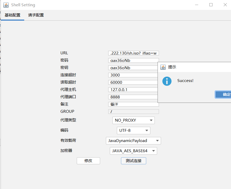Minimize the Shell Setting window
Image resolution: width=231 pixels, height=189 pixels.
click(x=197, y=5)
